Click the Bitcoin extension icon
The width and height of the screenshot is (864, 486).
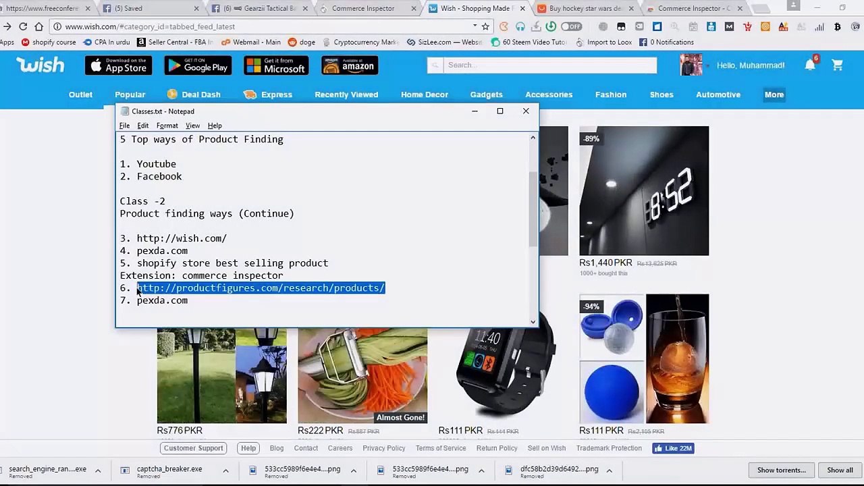837,27
